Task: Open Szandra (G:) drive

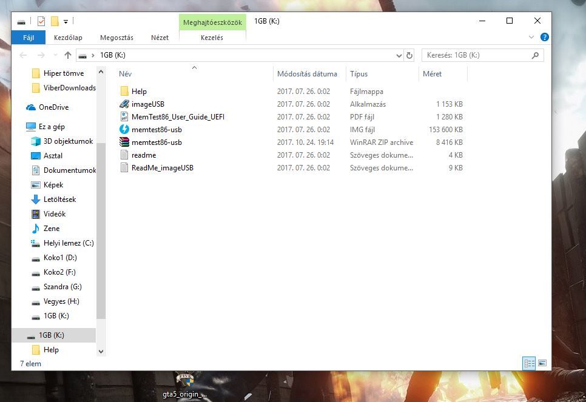Action: 62,287
